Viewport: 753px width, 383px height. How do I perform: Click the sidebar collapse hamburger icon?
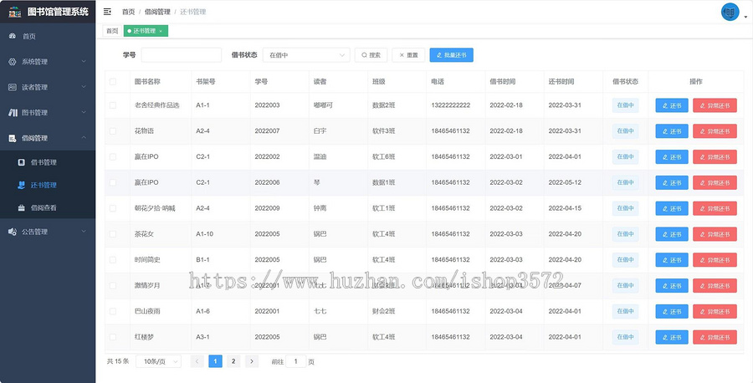(x=107, y=12)
